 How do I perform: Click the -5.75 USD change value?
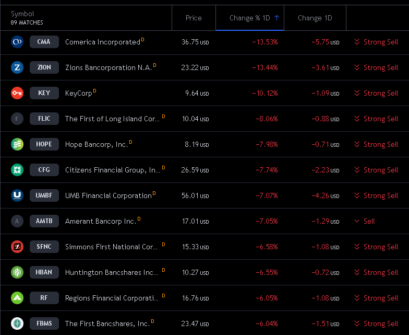click(326, 42)
